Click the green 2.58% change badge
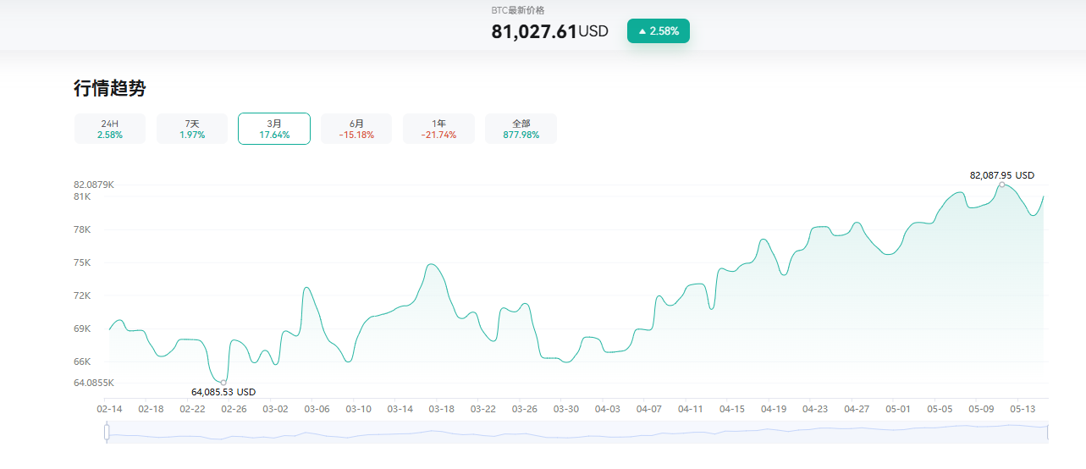 pyautogui.click(x=659, y=31)
